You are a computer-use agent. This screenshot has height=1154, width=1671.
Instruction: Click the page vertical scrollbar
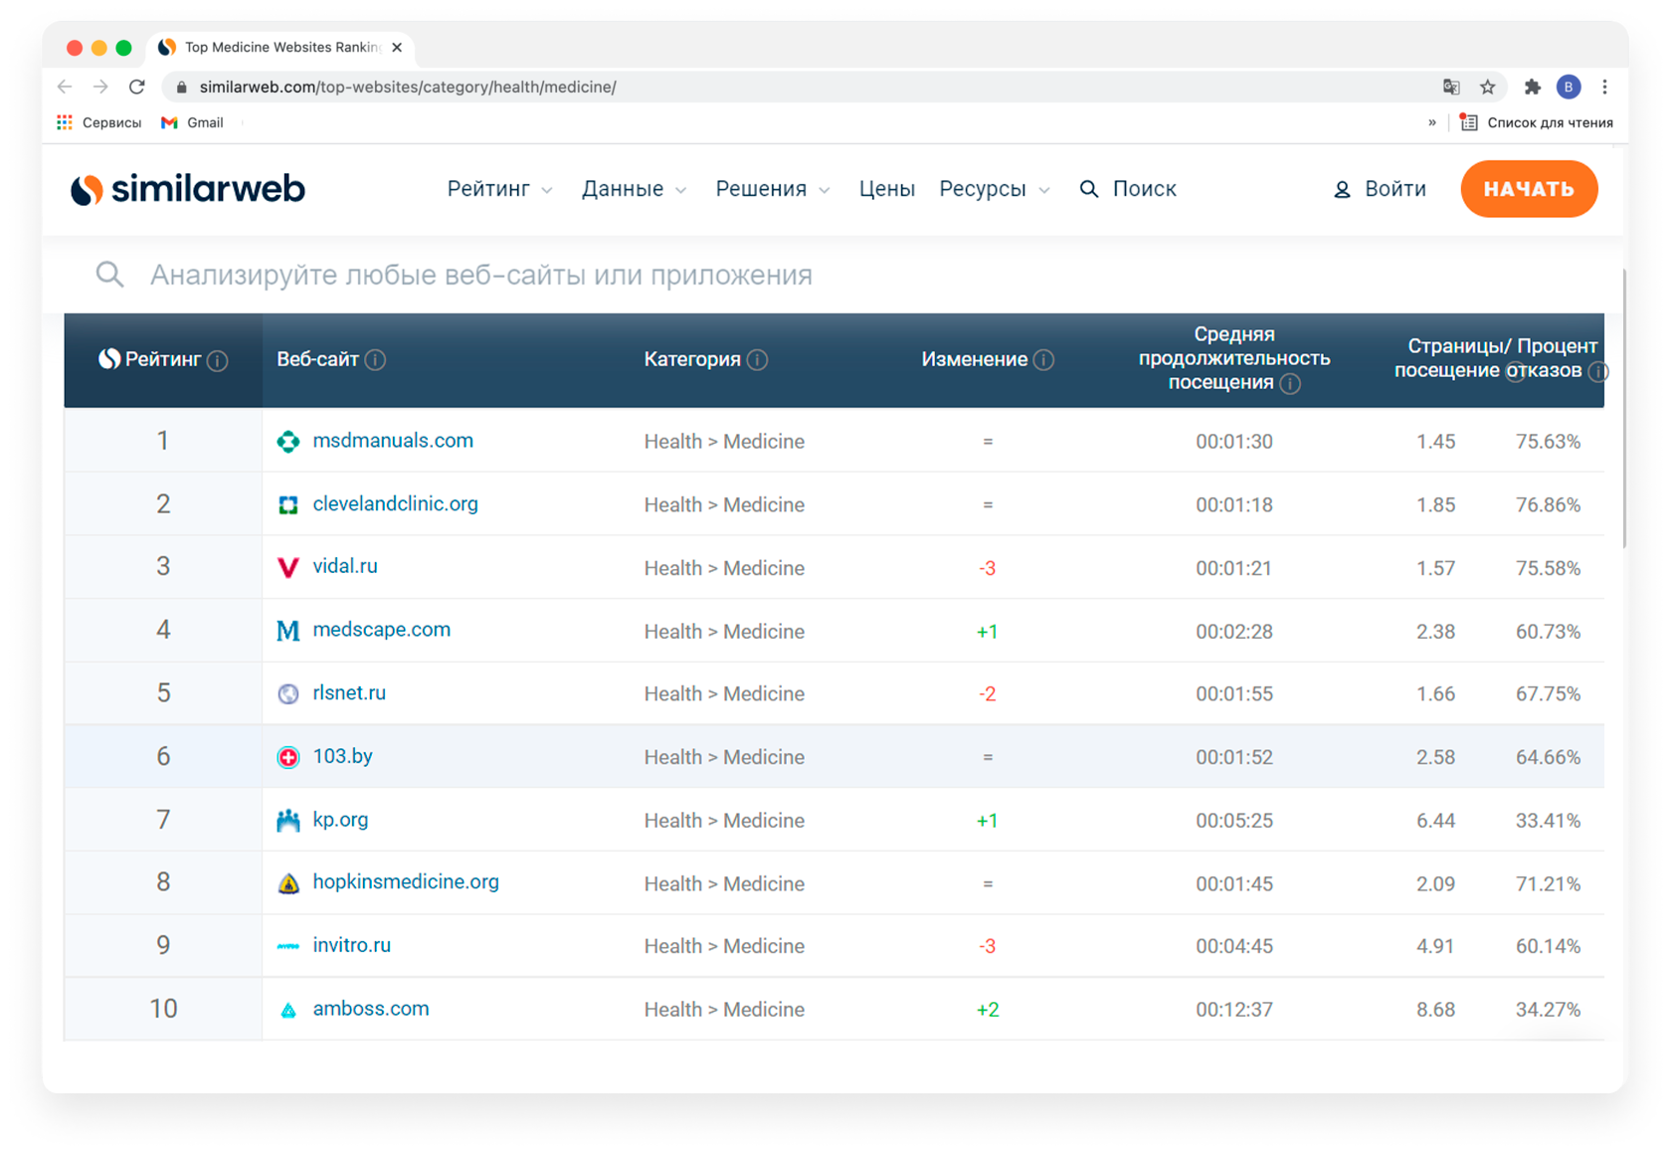[1624, 408]
